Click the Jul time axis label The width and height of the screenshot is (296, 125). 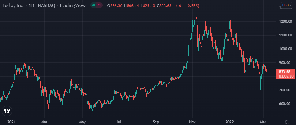point(119,122)
